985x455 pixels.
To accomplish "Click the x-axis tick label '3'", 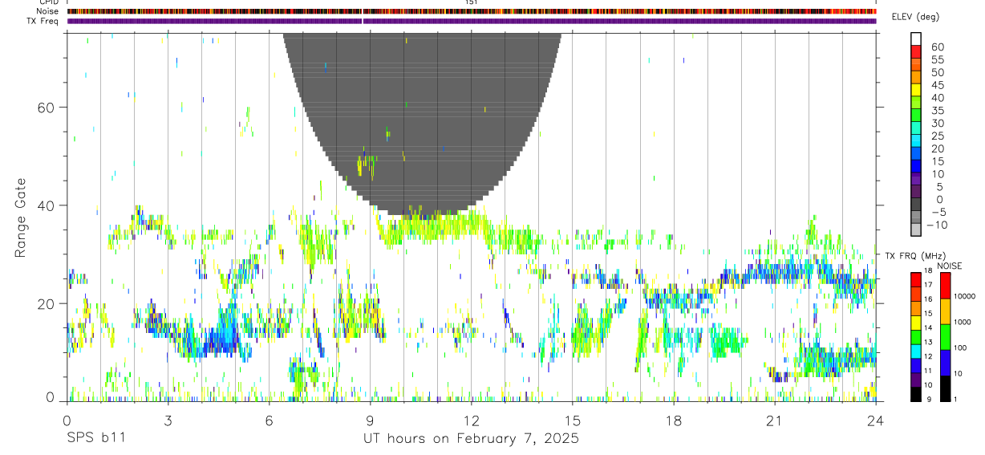I will [168, 420].
